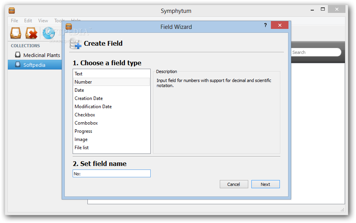Close the Symphytum main window

(337, 9)
